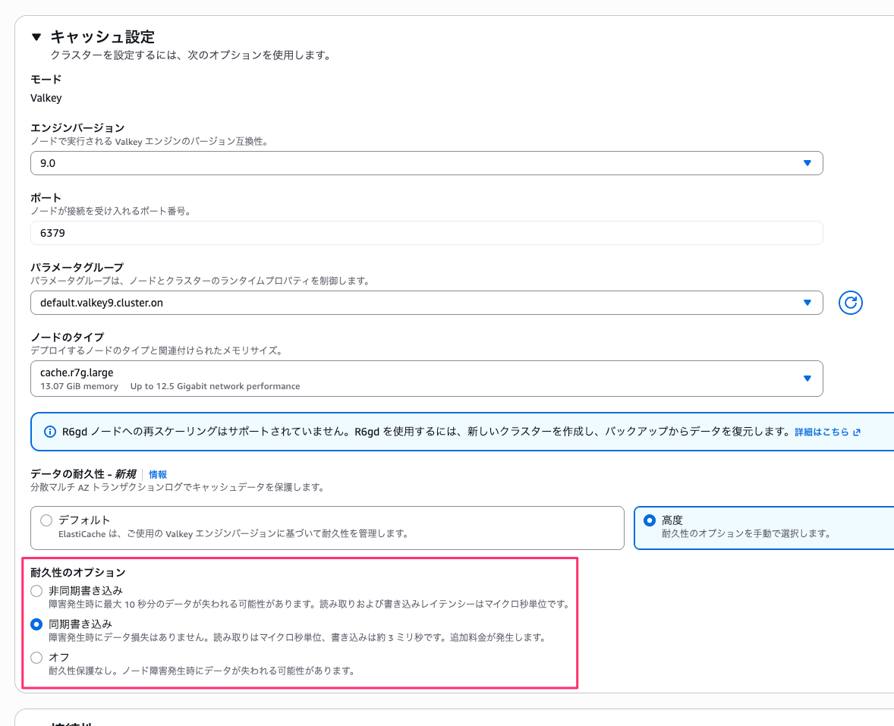Select the デフォルト durability radio button
This screenshot has height=726, width=894.
pos(46,520)
